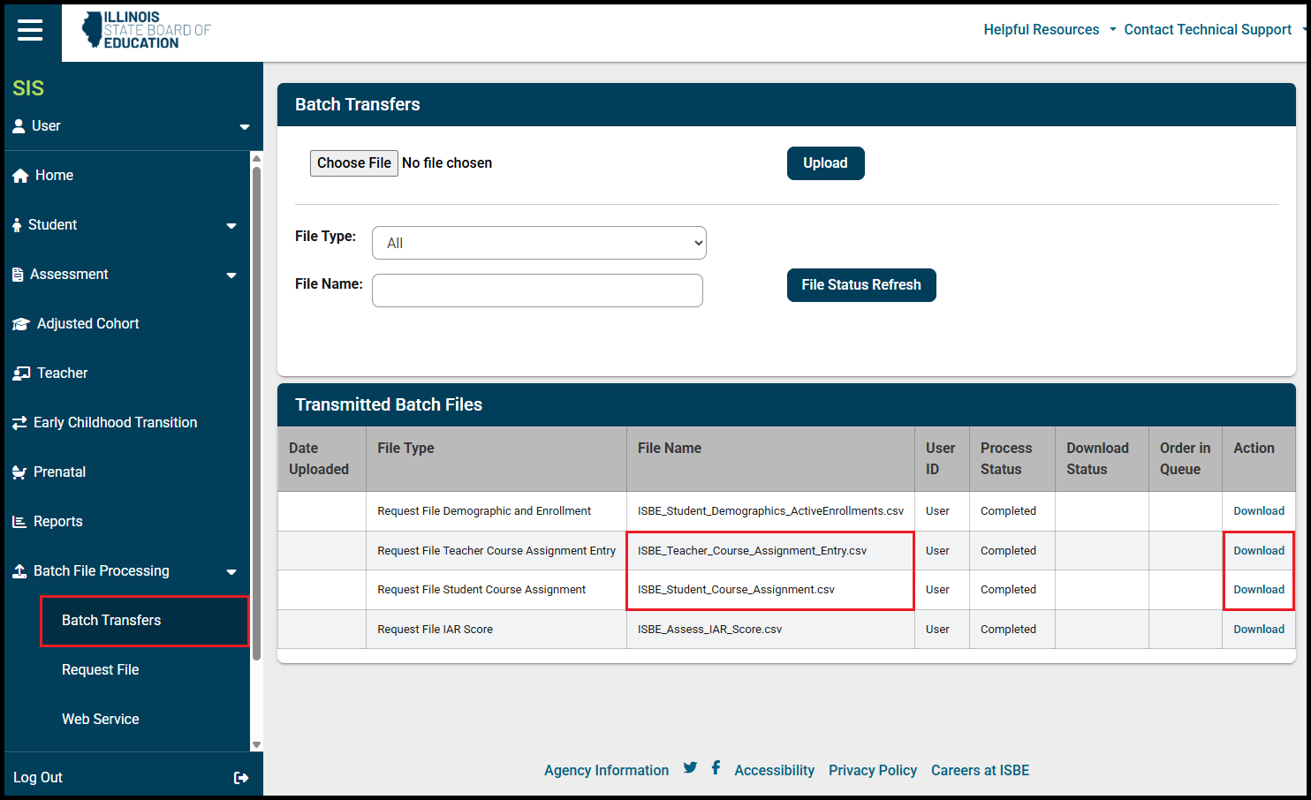The width and height of the screenshot is (1311, 800).
Task: Expand the User dropdown in sidebar
Action: (244, 126)
